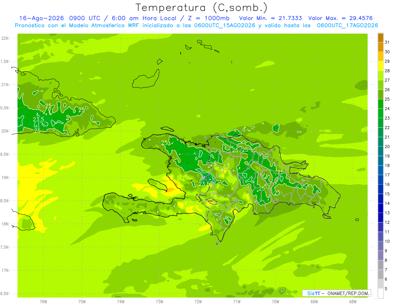Click the '21N' latitude axis label

click(x=5, y=85)
